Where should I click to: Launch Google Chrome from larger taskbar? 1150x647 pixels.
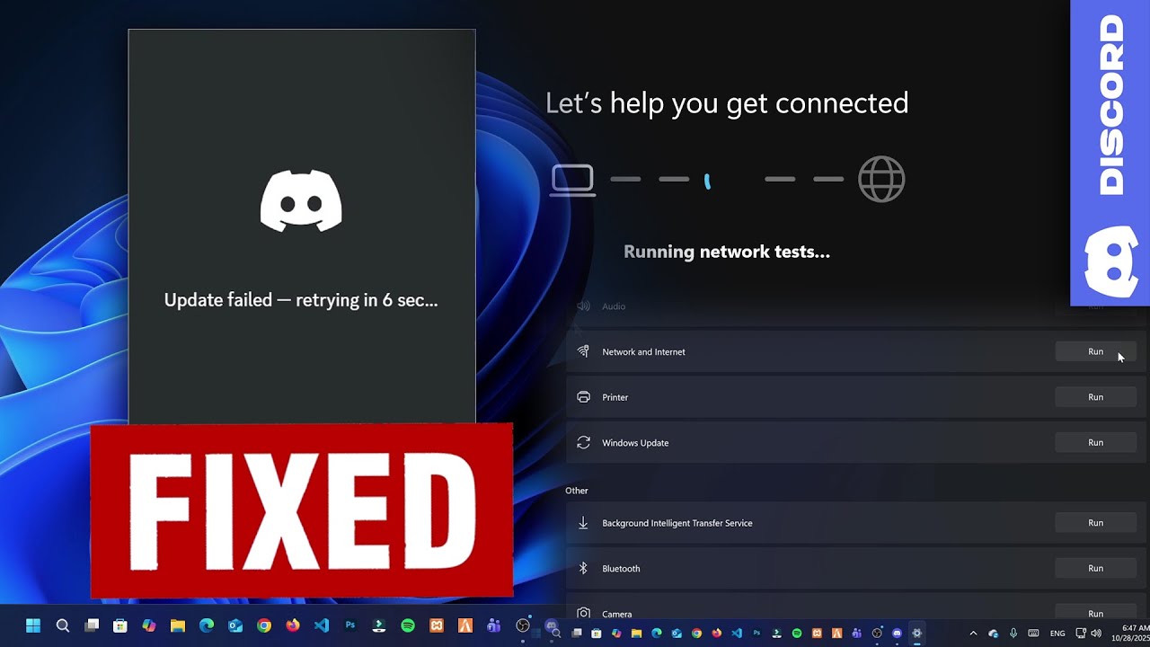[264, 625]
